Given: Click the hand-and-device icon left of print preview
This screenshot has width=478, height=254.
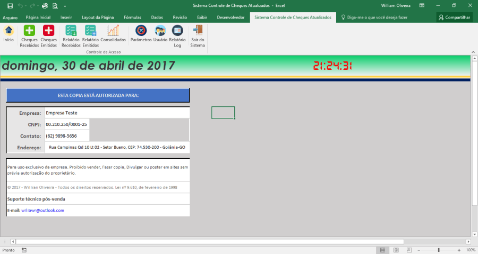Looking at the screenshot, I should click(45, 6).
